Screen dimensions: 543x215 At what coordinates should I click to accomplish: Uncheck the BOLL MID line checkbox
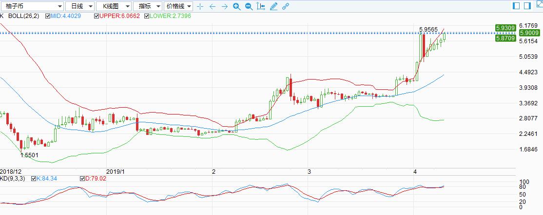click(47, 16)
